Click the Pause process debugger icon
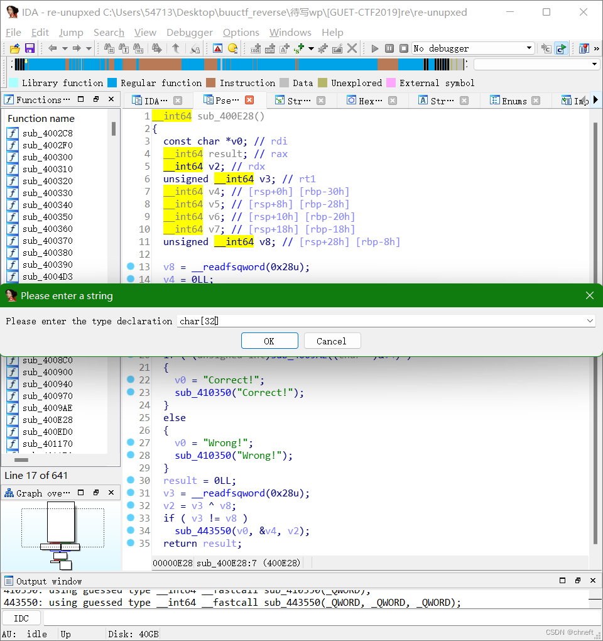 click(388, 48)
